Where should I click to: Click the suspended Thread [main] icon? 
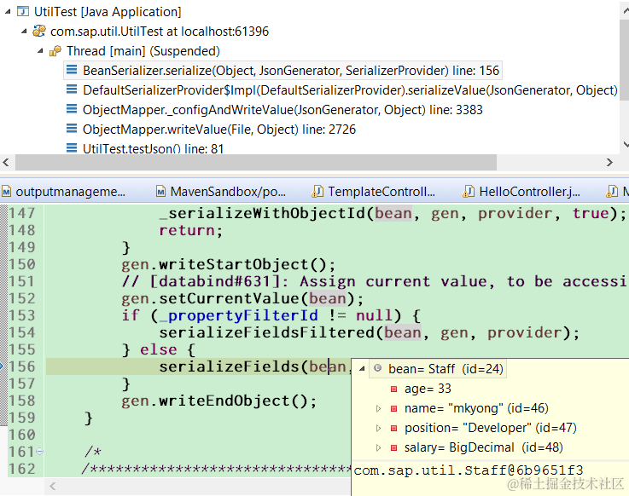55,51
